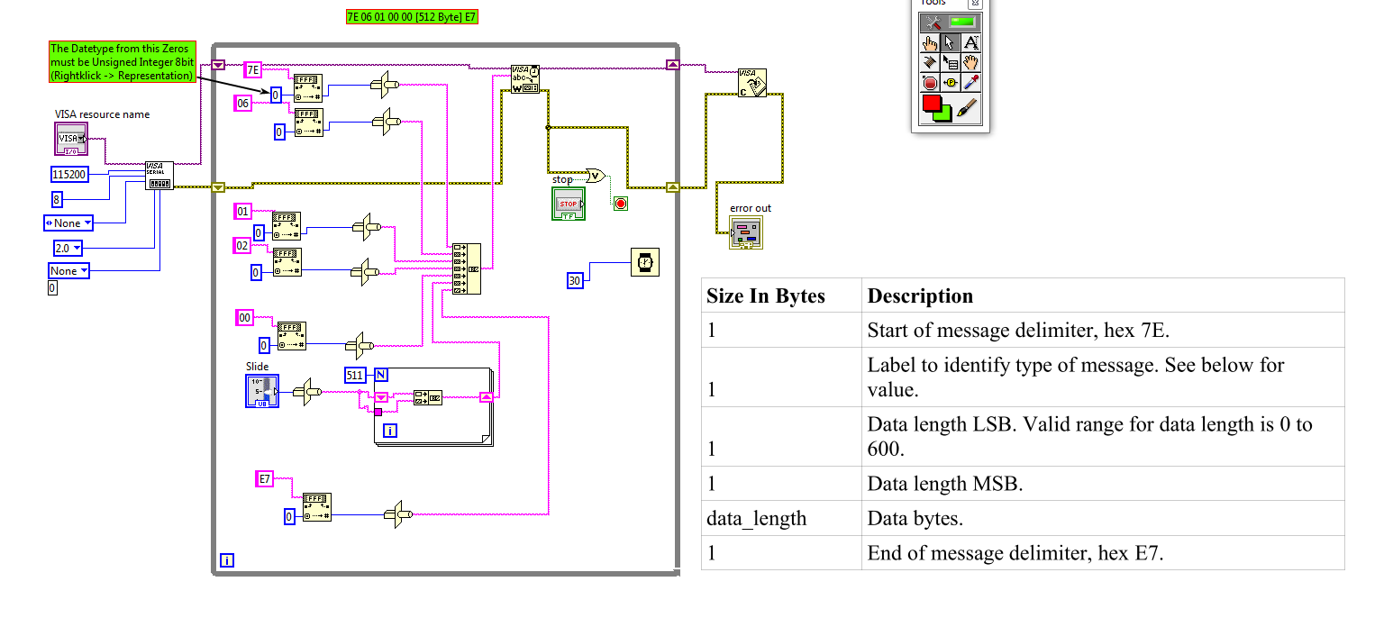
Task: Close the Tools palette
Action: (x=974, y=3)
